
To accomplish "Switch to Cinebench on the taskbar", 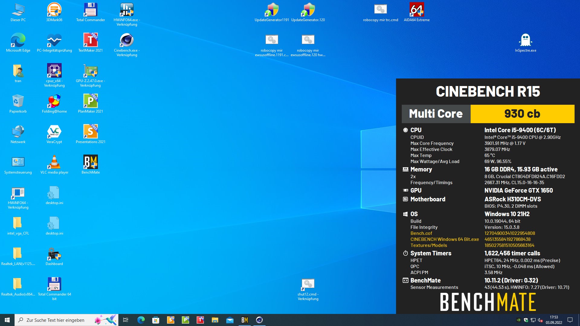I will [259, 320].
